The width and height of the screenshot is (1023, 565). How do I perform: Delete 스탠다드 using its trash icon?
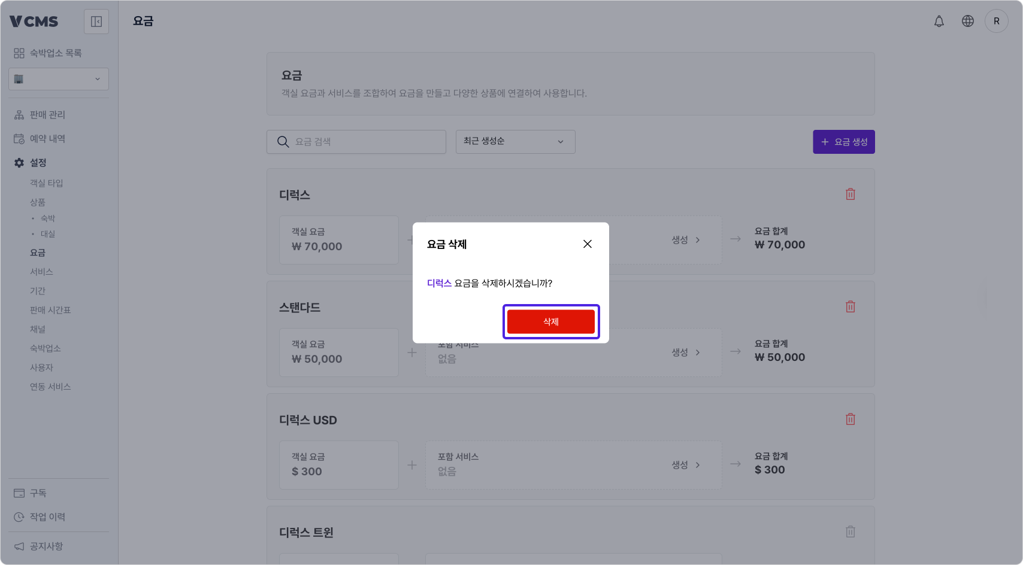pyautogui.click(x=850, y=306)
